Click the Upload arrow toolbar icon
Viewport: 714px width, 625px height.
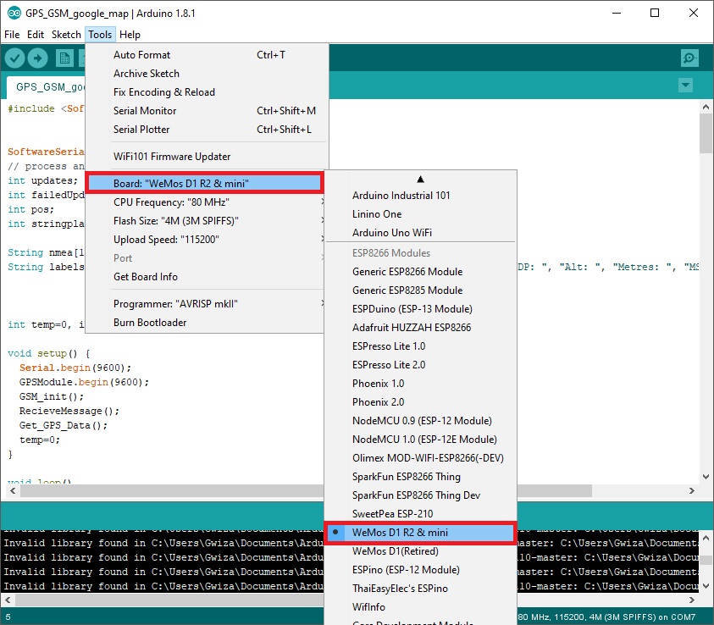pos(38,58)
